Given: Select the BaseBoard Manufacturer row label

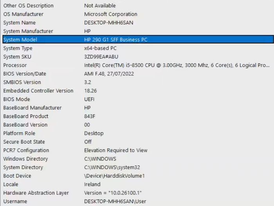Looking at the screenshot, I should (32, 108).
